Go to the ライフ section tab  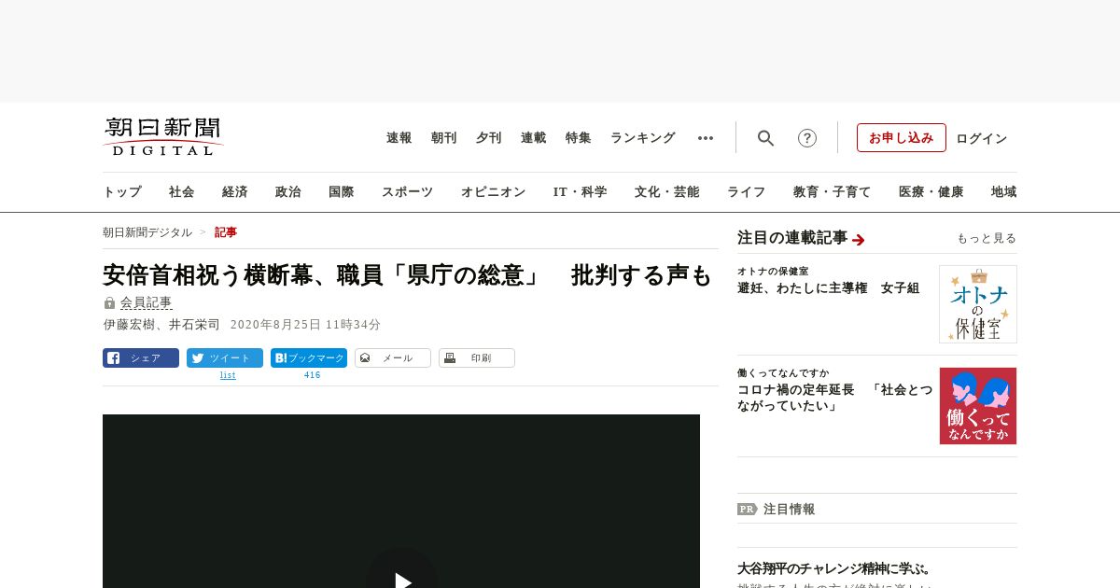tap(747, 192)
